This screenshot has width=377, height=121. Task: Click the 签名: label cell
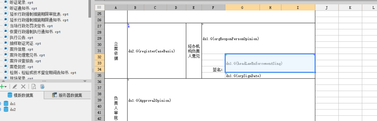[x=213, y=69]
